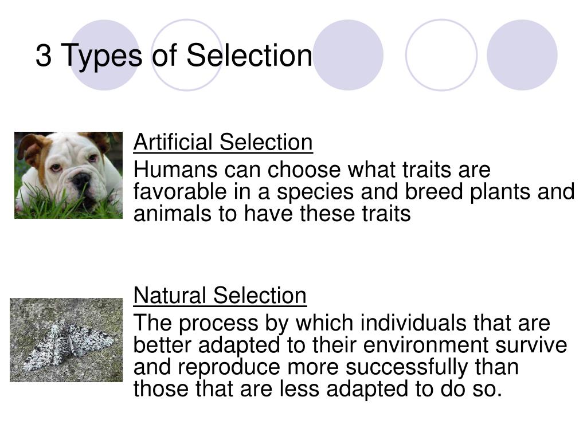The width and height of the screenshot is (587, 440).
Task: Click the line animals to have these traits
Action: pos(272,214)
